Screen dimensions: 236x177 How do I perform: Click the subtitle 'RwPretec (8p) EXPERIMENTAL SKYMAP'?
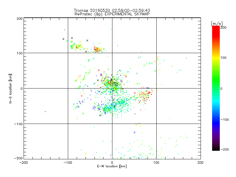[112, 14]
